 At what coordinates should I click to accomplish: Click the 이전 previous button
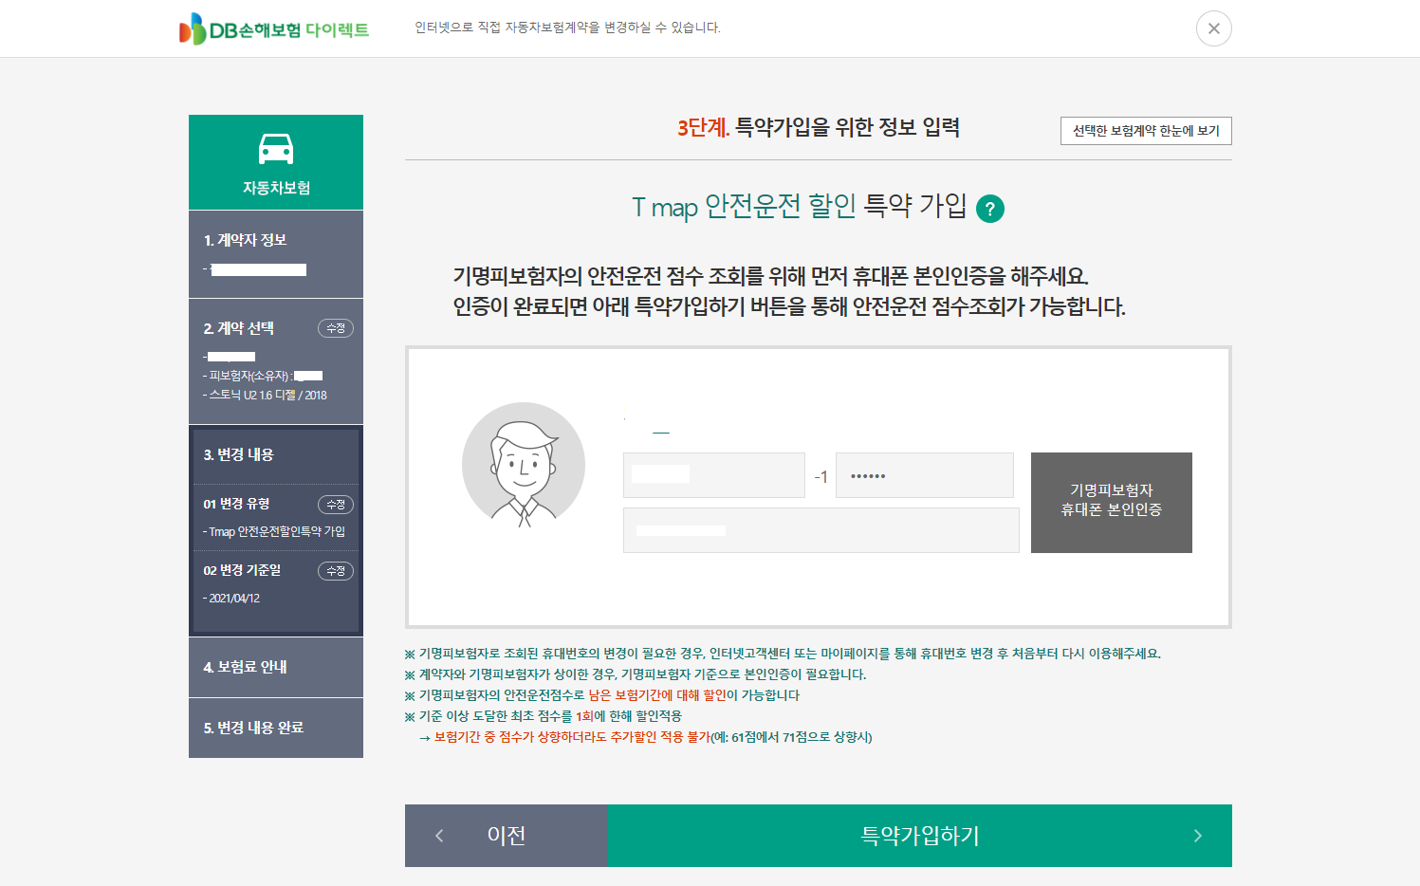tap(507, 836)
